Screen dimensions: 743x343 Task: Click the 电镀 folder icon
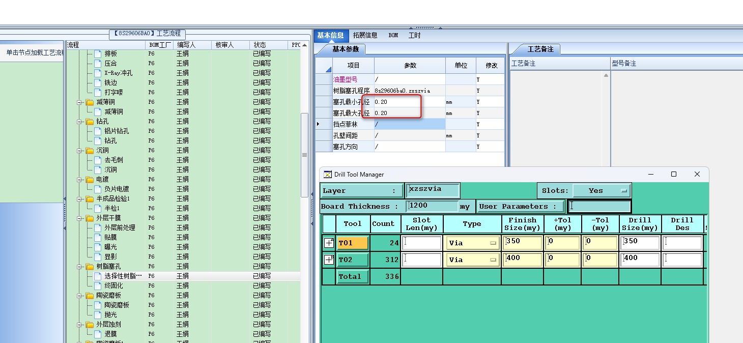pos(90,179)
